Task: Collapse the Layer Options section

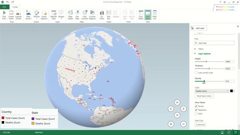Action: pos(195,54)
